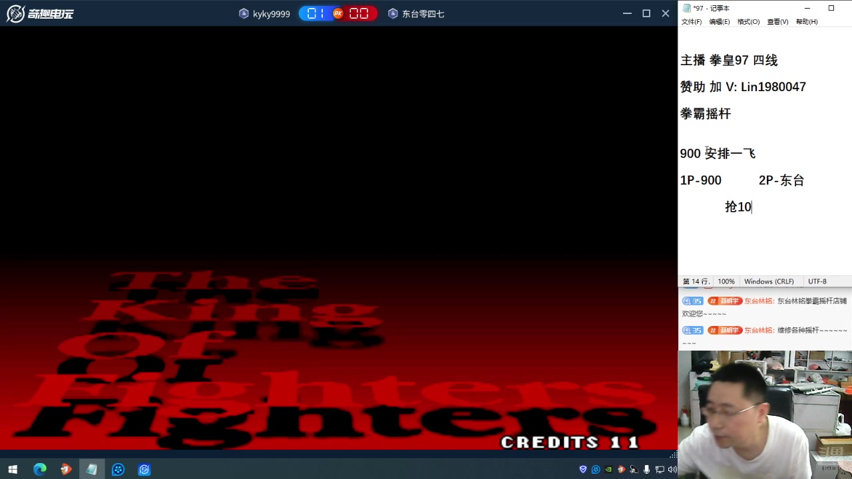Click player name kyky9999

pos(272,13)
